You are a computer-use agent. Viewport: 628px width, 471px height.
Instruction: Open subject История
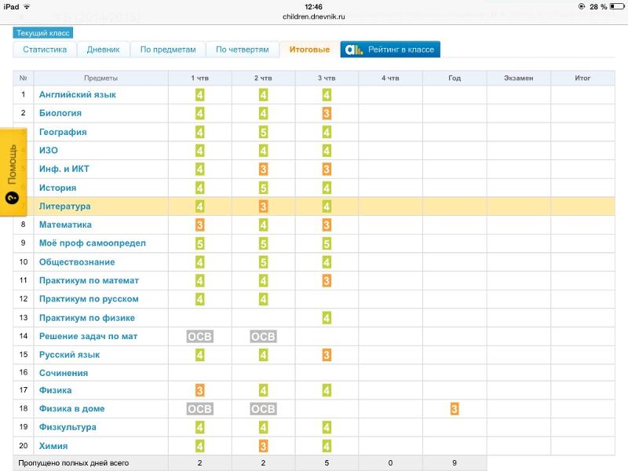coord(57,188)
